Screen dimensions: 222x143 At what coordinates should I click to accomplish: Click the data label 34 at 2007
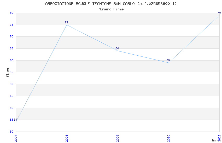pyautogui.click(x=15, y=120)
